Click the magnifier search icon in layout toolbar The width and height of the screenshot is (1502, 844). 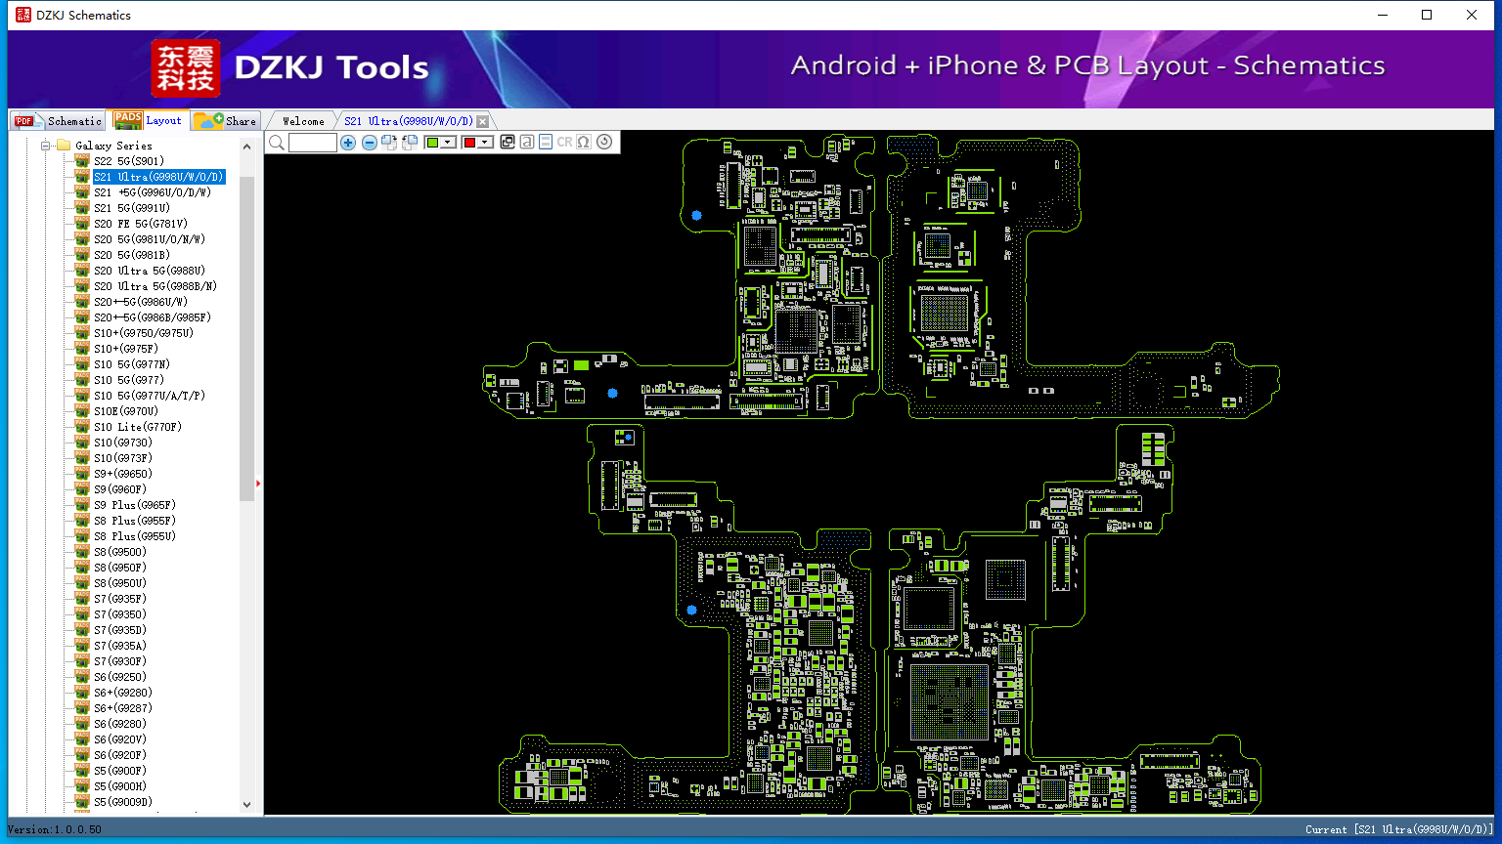coord(277,143)
